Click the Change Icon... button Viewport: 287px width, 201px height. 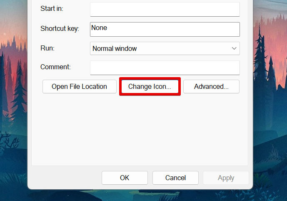150,86
